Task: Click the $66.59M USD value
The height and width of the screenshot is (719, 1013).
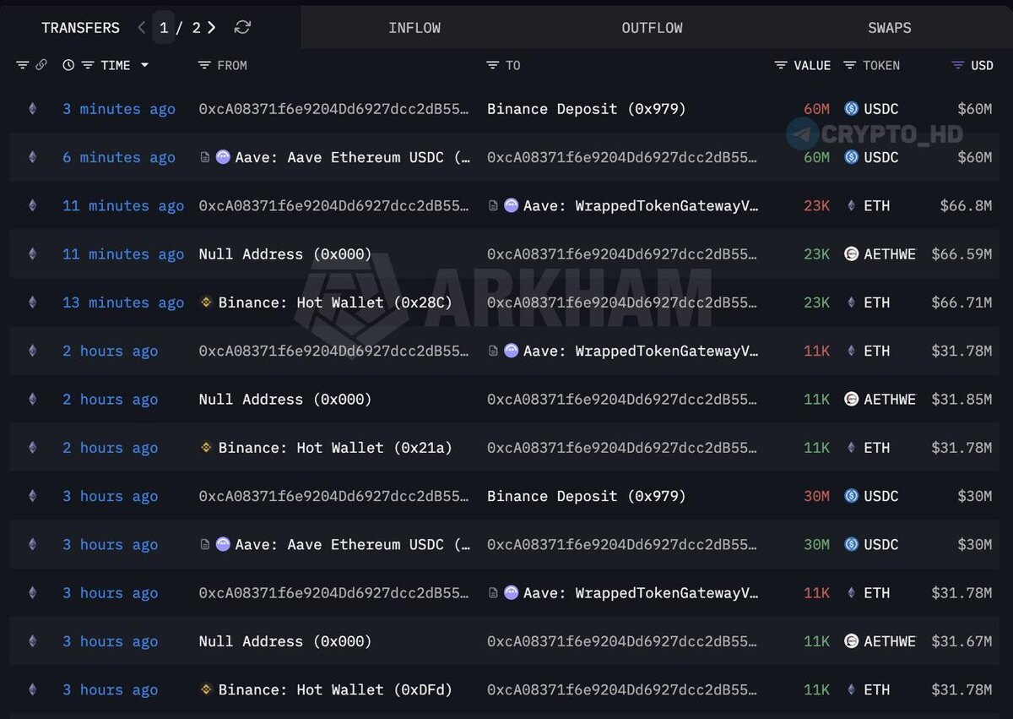Action: click(962, 254)
